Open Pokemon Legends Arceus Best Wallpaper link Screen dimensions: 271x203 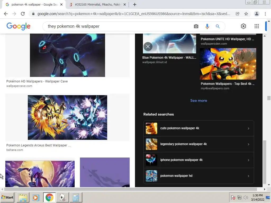point(38,145)
